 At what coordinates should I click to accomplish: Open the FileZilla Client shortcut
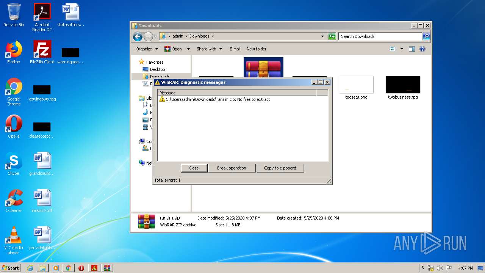[42, 52]
